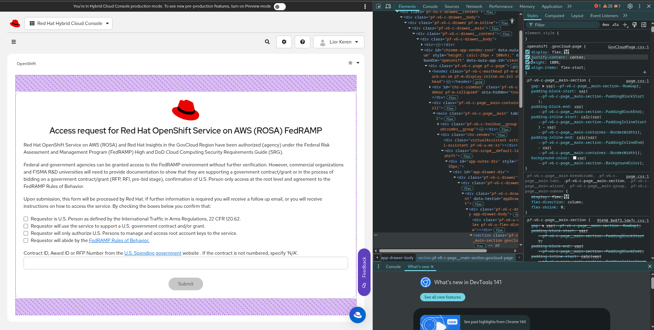Screen dimensions: 654x330
Task: Toggle the rendering emulations paintbrush icon
Action: click(635, 25)
